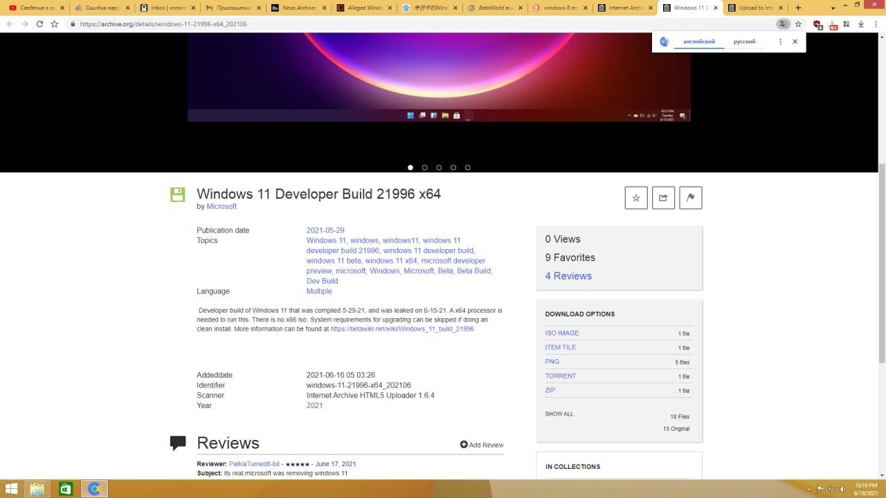
Task: Select английский in the translate popup
Action: click(x=699, y=41)
